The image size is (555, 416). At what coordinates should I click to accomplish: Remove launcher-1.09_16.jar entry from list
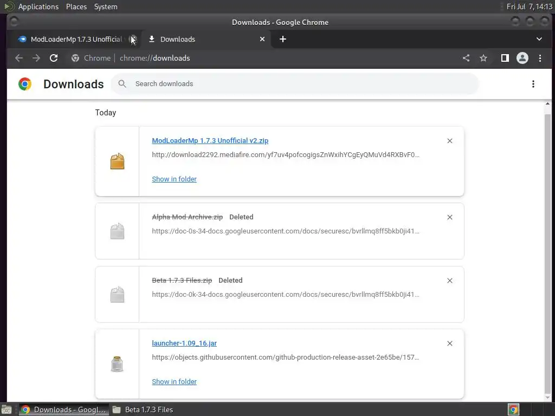coord(449,343)
